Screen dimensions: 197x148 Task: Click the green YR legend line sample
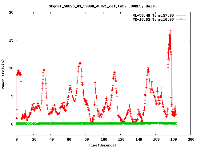(x=181, y=19)
